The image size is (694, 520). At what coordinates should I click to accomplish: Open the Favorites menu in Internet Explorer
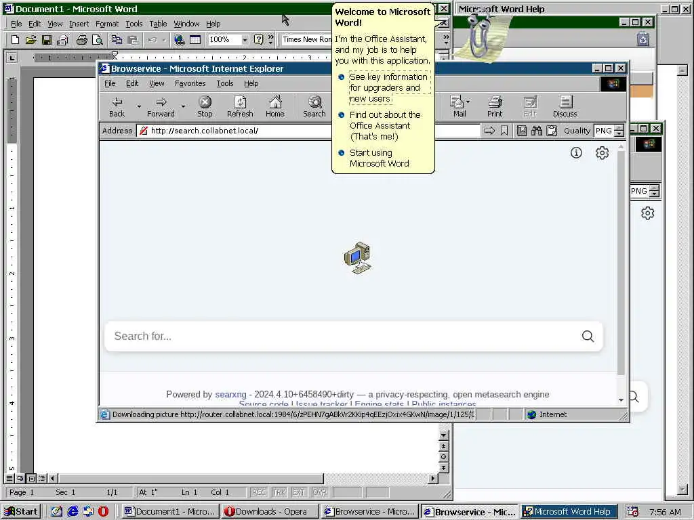click(190, 83)
